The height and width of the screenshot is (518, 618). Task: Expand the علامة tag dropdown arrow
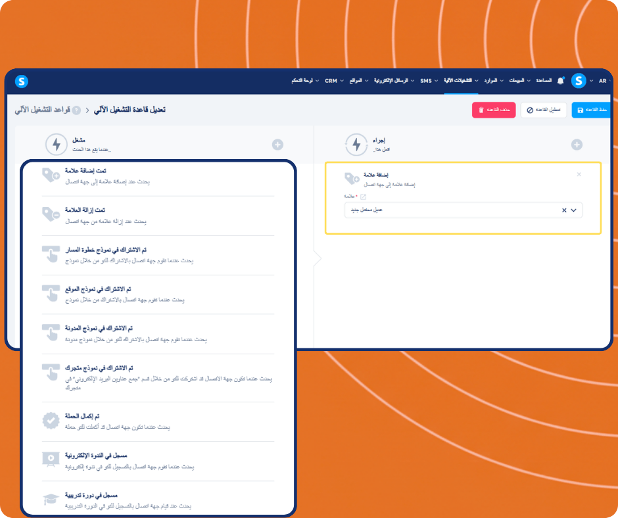click(573, 210)
